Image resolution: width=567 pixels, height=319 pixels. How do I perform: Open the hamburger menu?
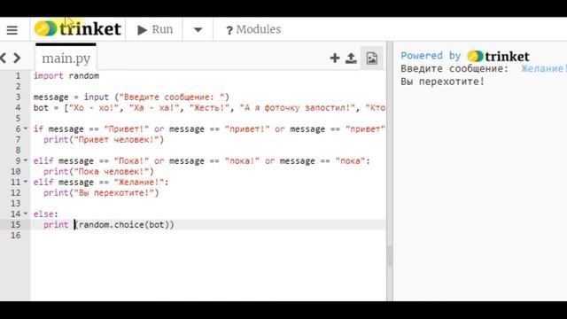tap(12, 30)
